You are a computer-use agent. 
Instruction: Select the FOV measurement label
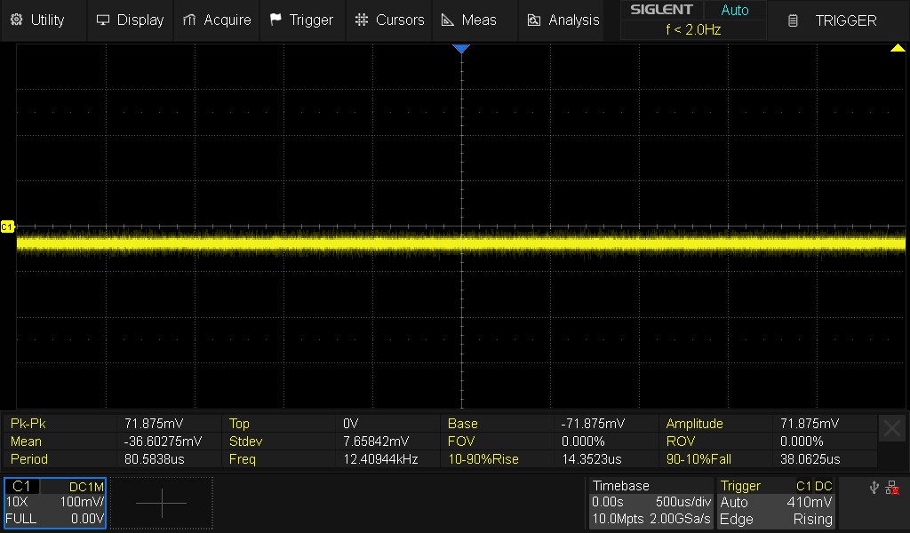click(461, 442)
